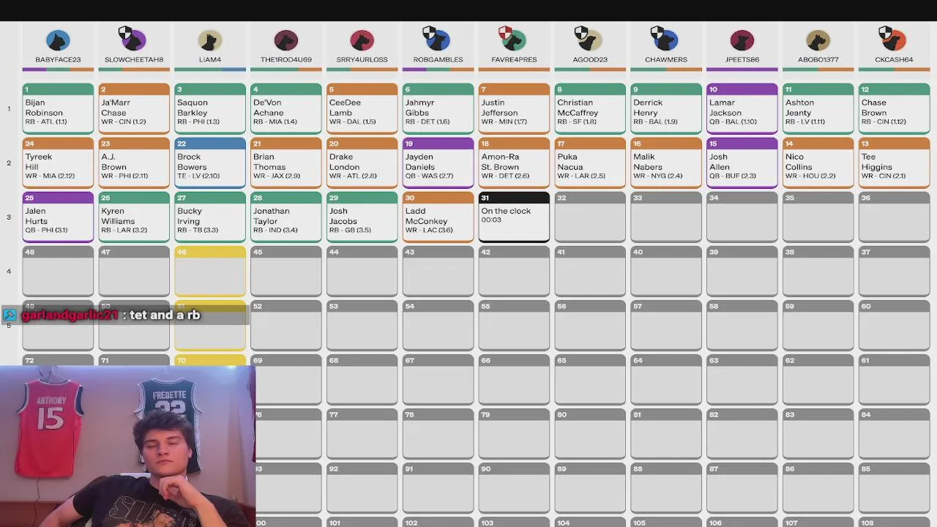Click CHAWMERS team avatar
The height and width of the screenshot is (527, 937).
(665, 40)
